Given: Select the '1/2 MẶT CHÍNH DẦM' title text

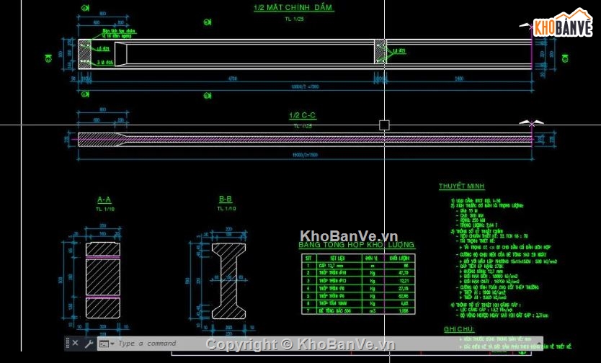Looking at the screenshot, I should tap(293, 7).
